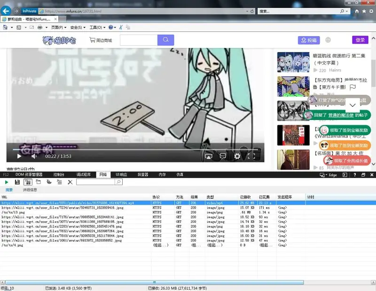376x291 pixels.
Task: Open the developer tools console panel icon
Action: pyautogui.click(x=345, y=175)
